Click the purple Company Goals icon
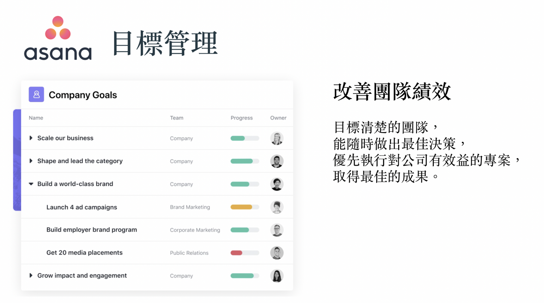The height and width of the screenshot is (303, 544). (x=36, y=95)
